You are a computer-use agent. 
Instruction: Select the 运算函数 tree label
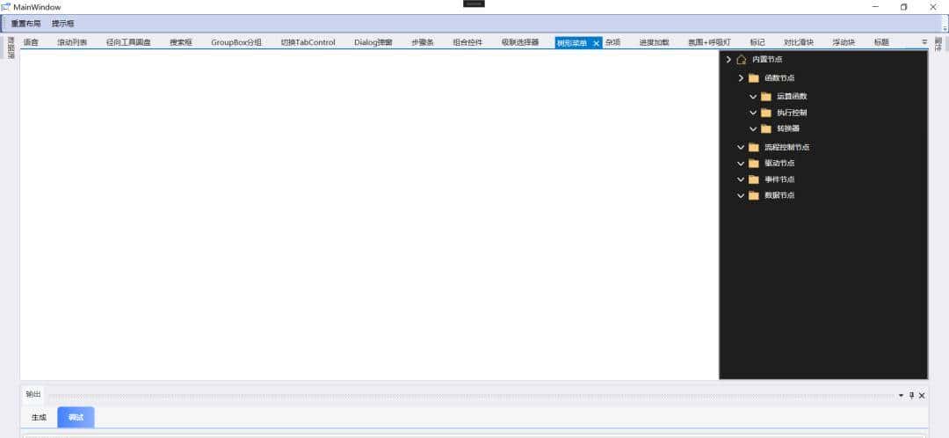tap(793, 97)
